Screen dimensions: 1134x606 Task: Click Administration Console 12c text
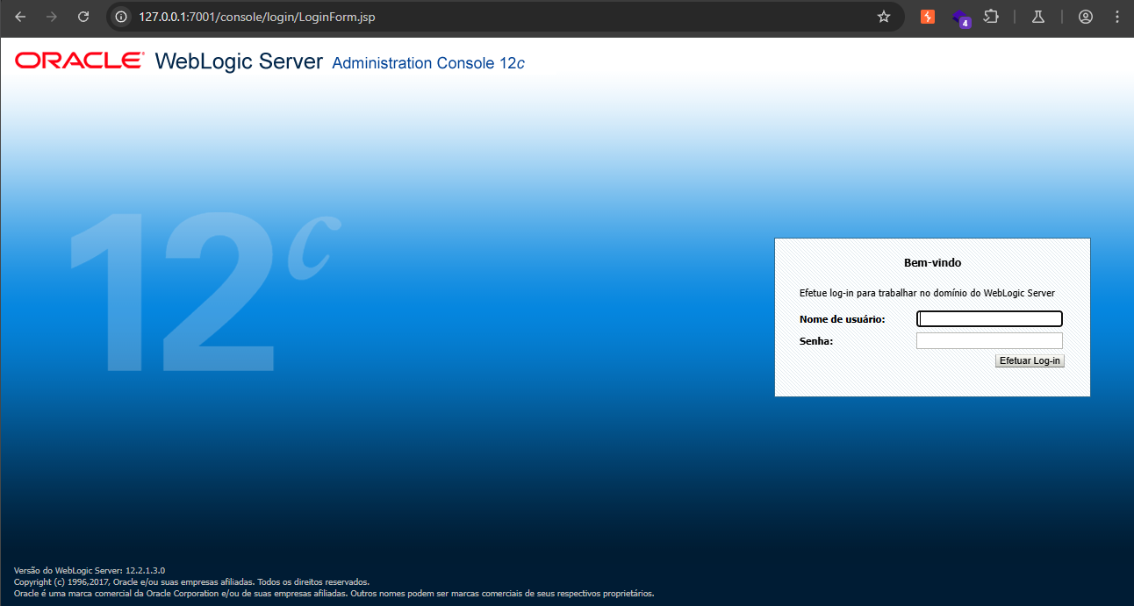click(x=428, y=63)
